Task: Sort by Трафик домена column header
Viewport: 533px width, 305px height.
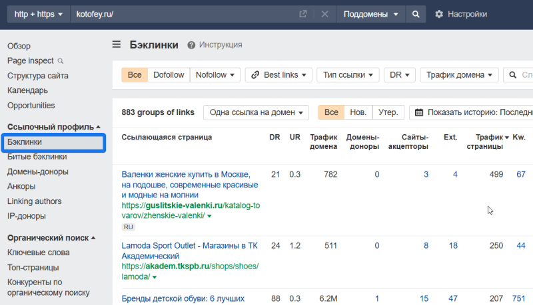Action: pos(323,142)
